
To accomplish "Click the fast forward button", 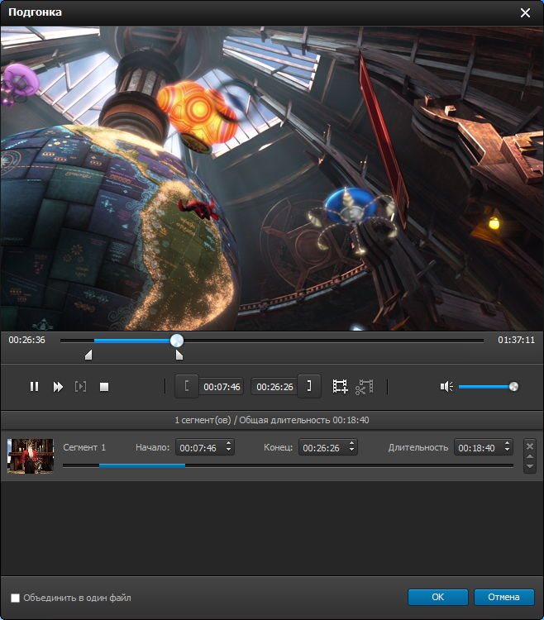I will point(58,386).
